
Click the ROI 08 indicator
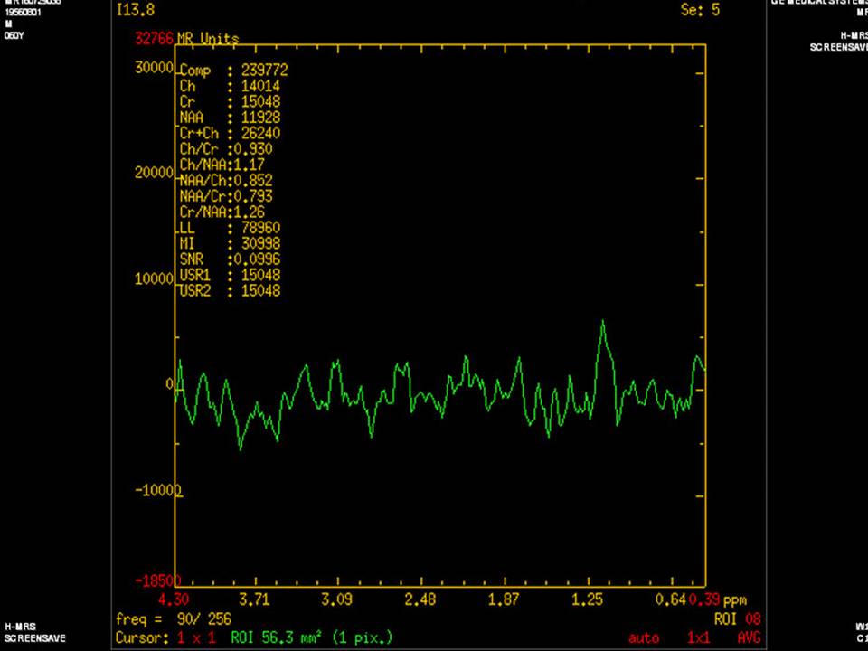click(738, 618)
